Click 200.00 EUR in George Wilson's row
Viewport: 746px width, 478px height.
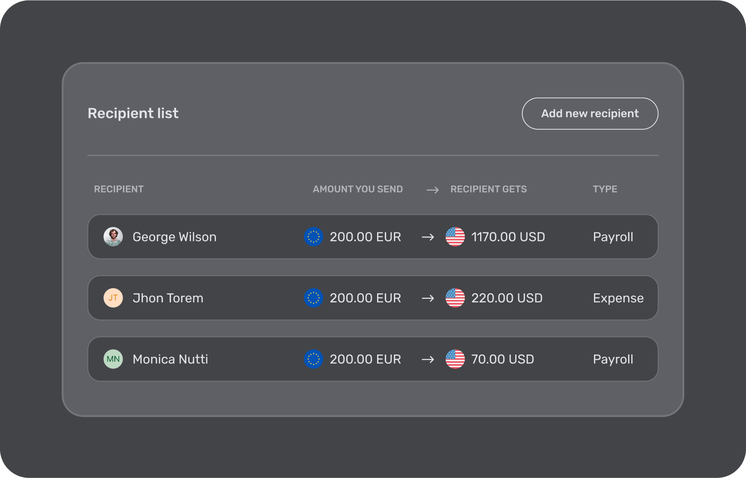365,237
